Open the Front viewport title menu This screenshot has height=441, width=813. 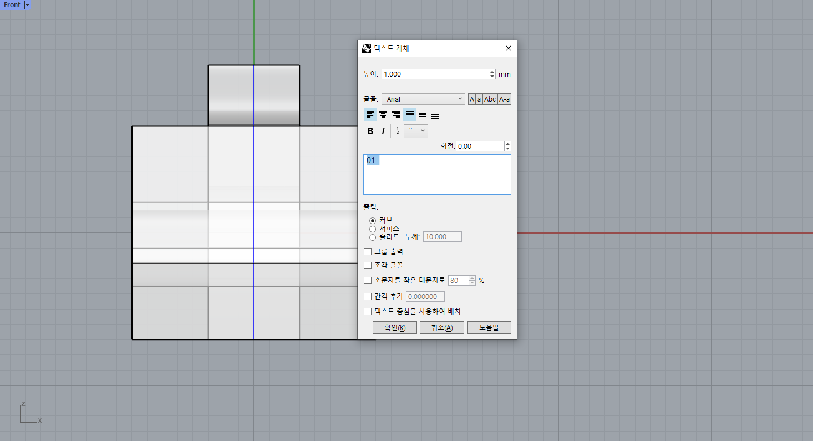(x=12, y=4)
